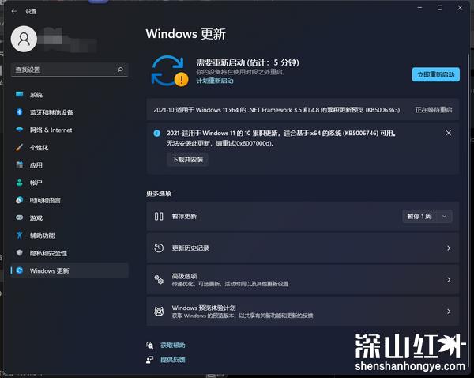
Task: Click 正在等待重启 status text
Action: [x=434, y=110]
